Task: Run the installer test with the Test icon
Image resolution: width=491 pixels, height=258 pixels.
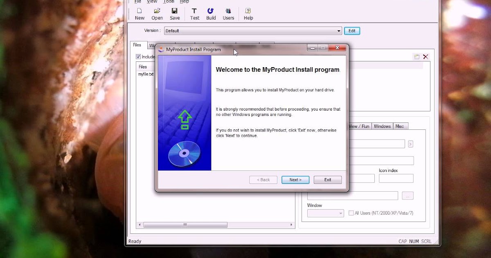Action: pos(194,14)
